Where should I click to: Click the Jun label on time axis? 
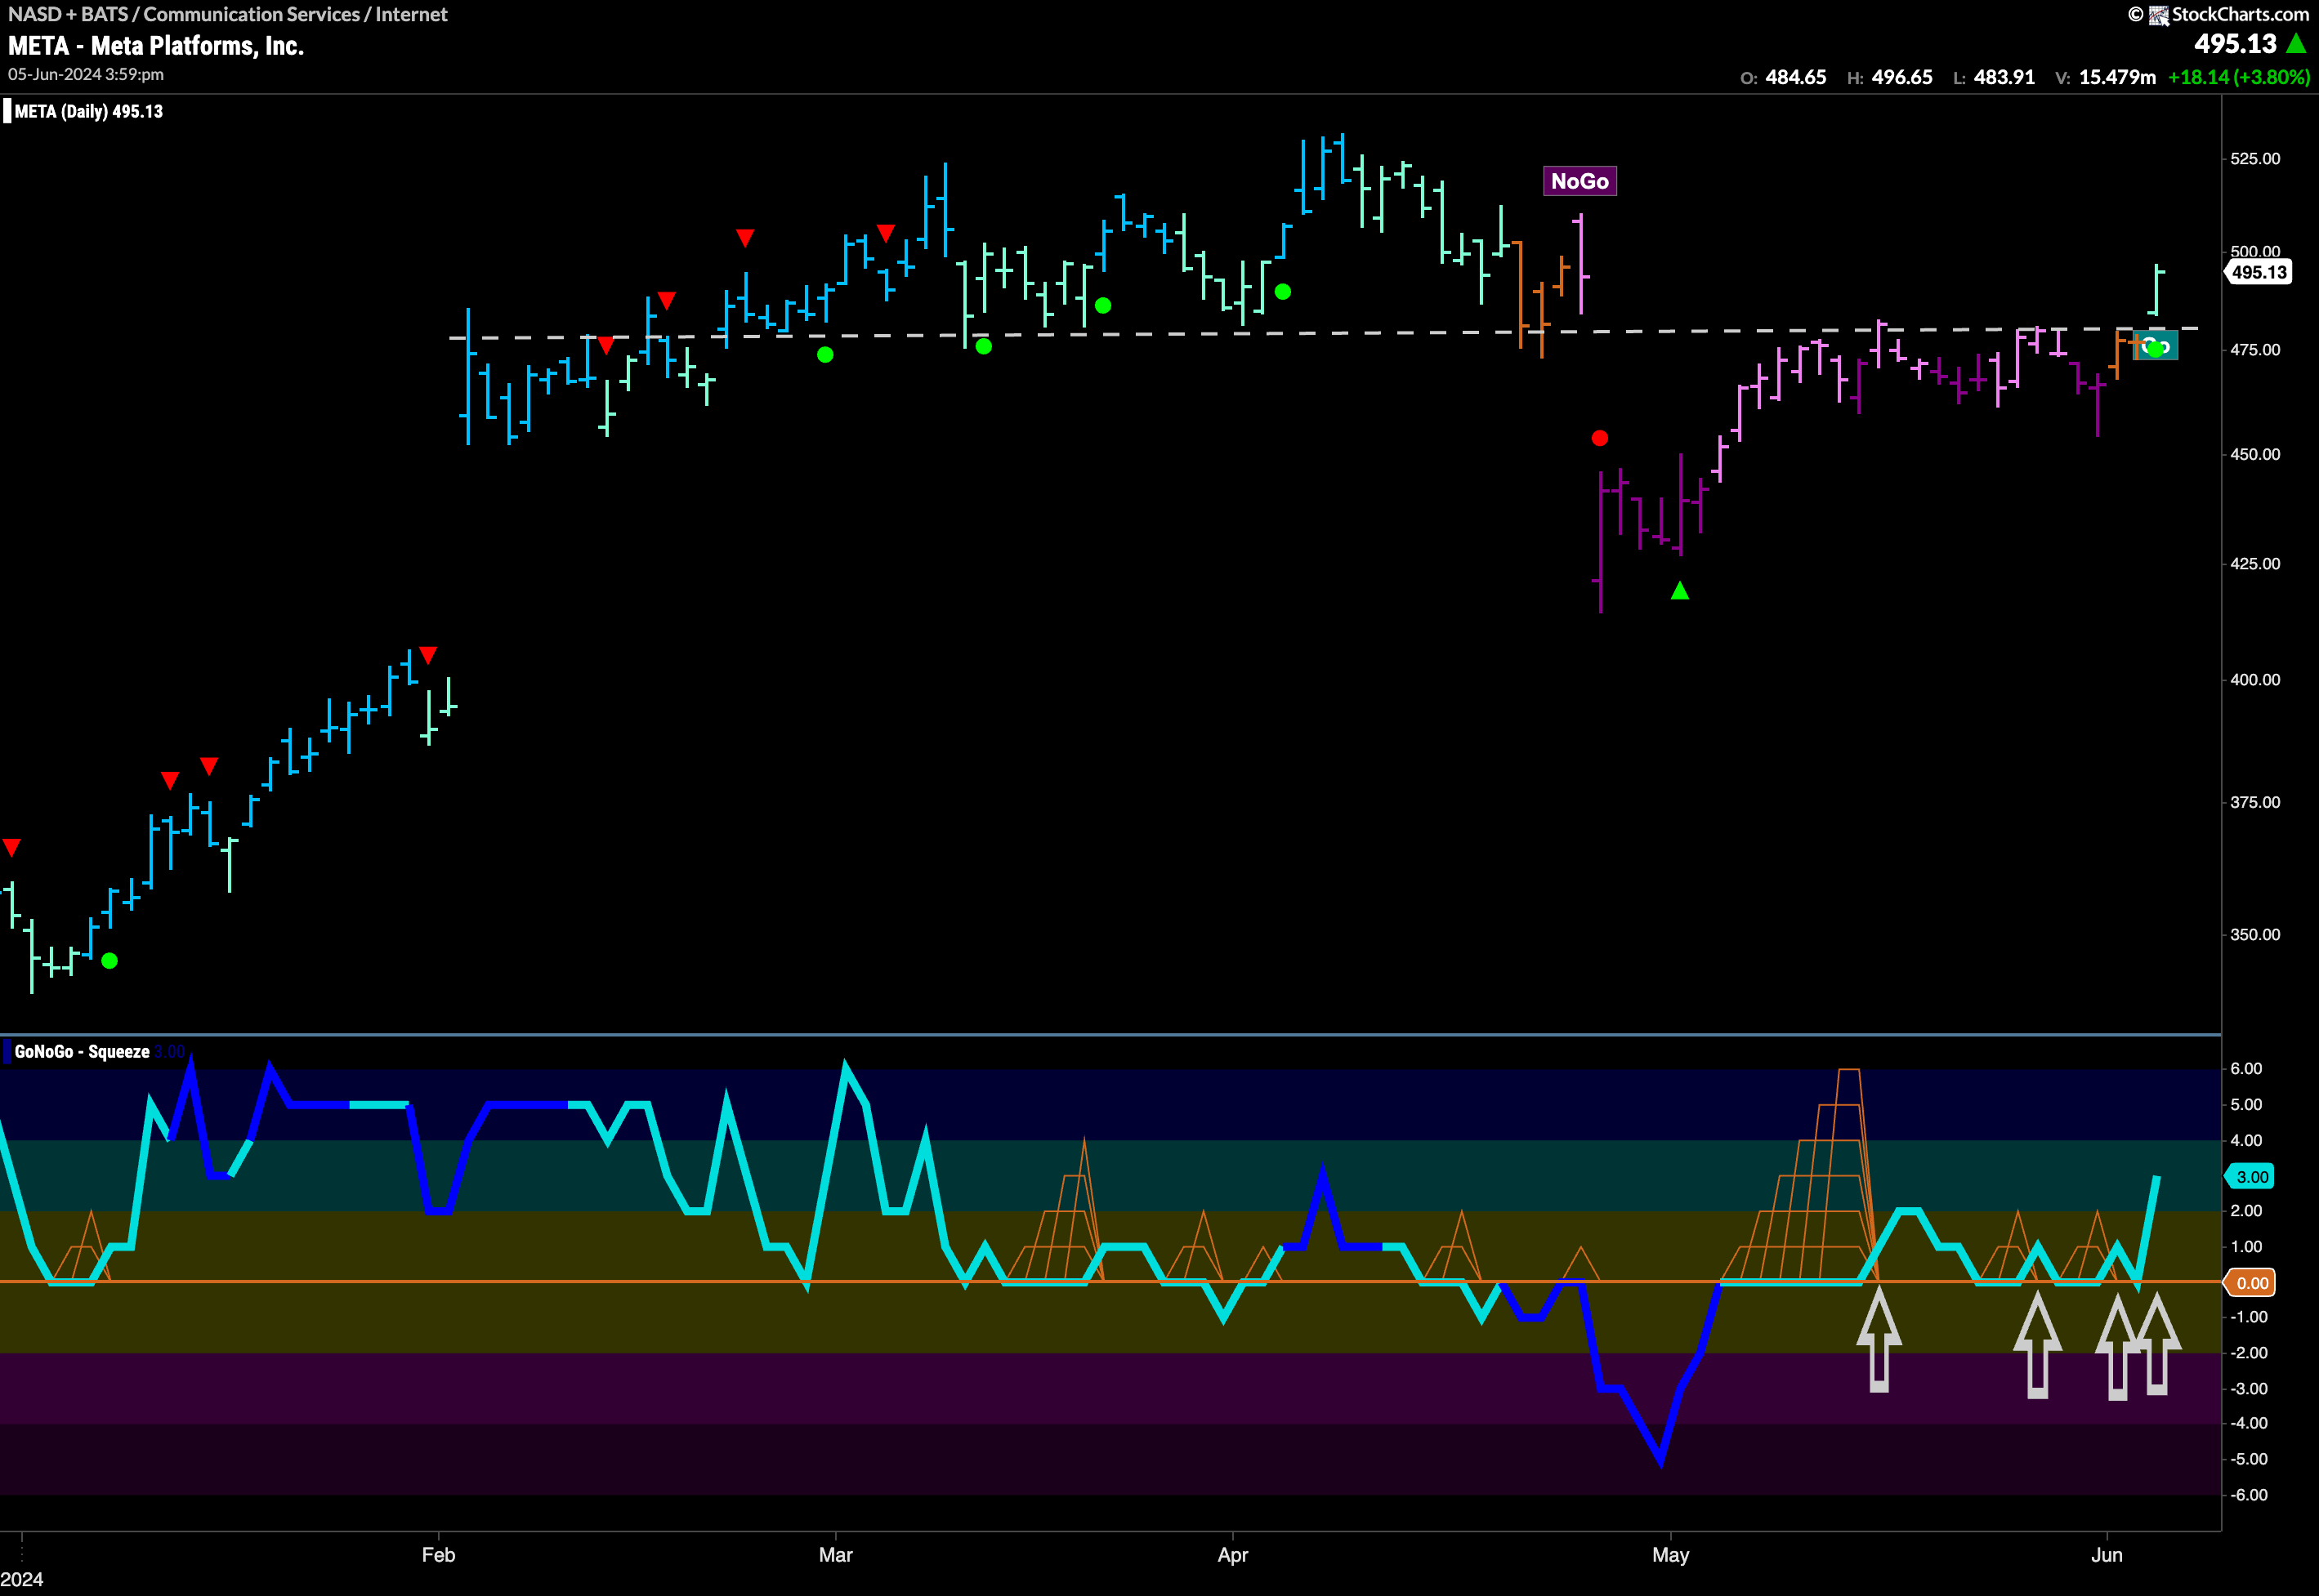tap(2107, 1555)
